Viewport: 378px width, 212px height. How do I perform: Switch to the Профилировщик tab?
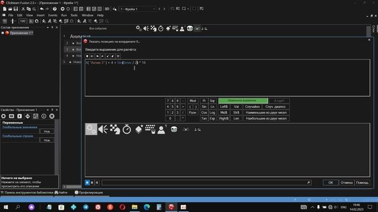tap(89, 193)
